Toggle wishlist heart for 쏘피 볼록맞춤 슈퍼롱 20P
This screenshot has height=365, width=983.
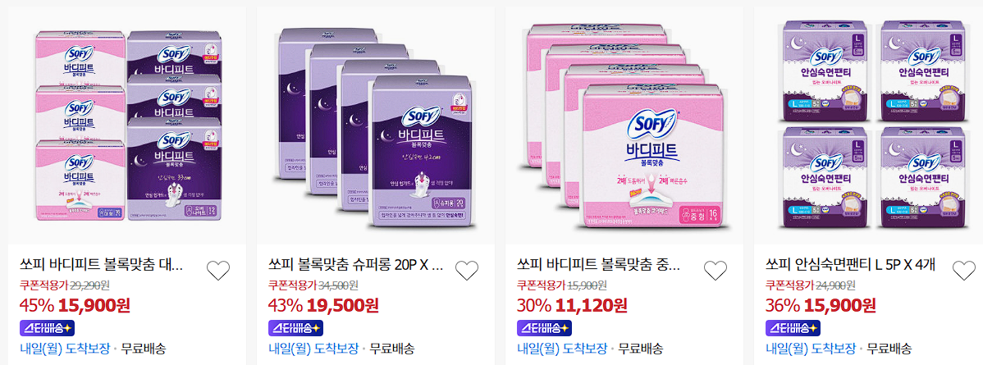(466, 271)
